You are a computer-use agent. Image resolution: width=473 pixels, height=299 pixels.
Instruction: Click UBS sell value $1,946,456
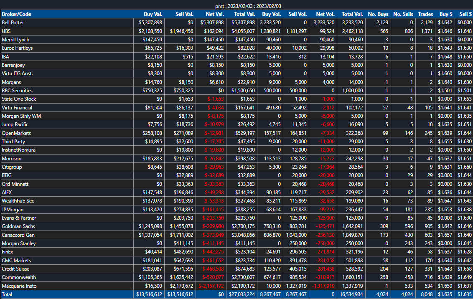[182, 31]
